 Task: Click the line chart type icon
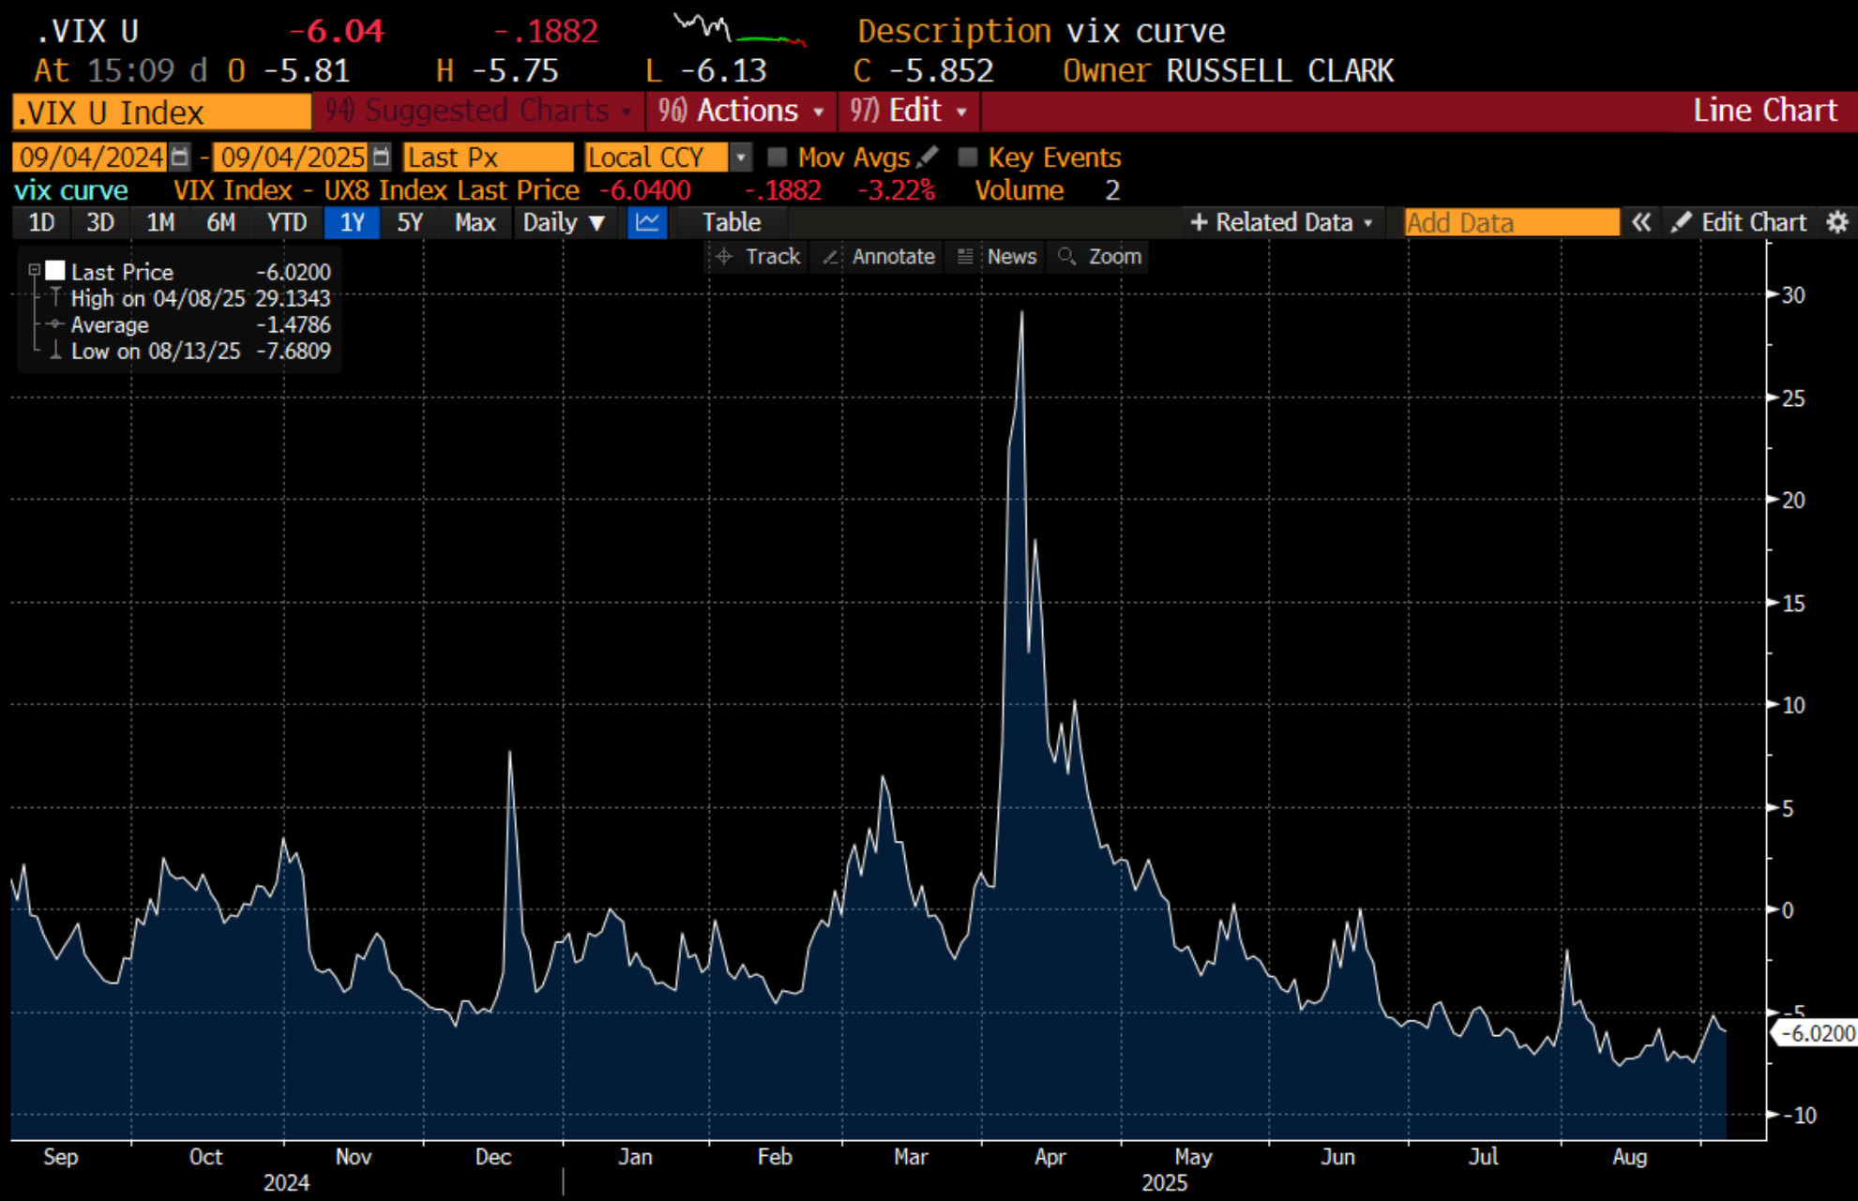pos(647,222)
